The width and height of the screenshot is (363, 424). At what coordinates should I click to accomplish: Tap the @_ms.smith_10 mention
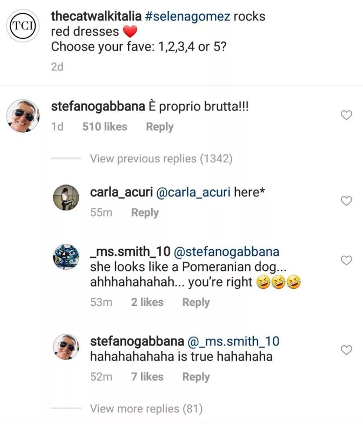(x=234, y=341)
